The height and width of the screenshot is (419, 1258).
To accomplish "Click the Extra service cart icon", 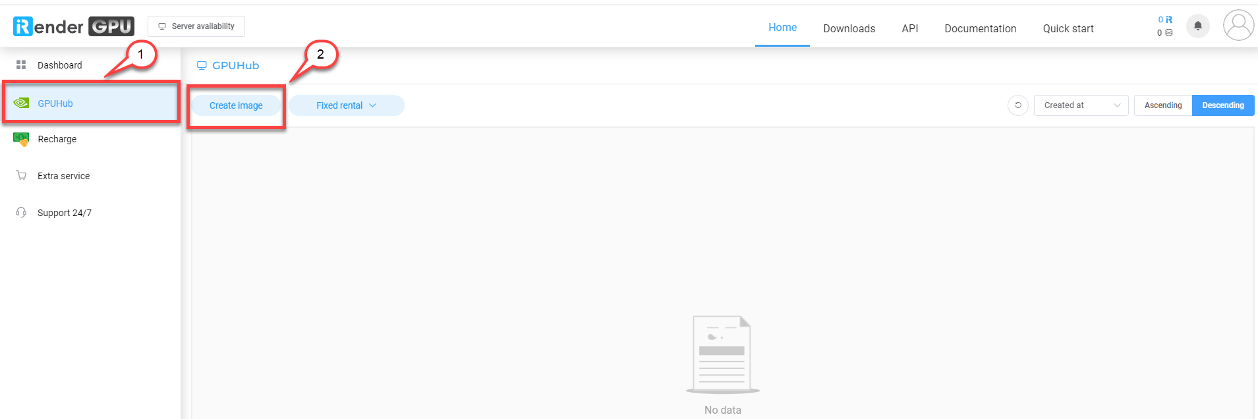I will [21, 176].
